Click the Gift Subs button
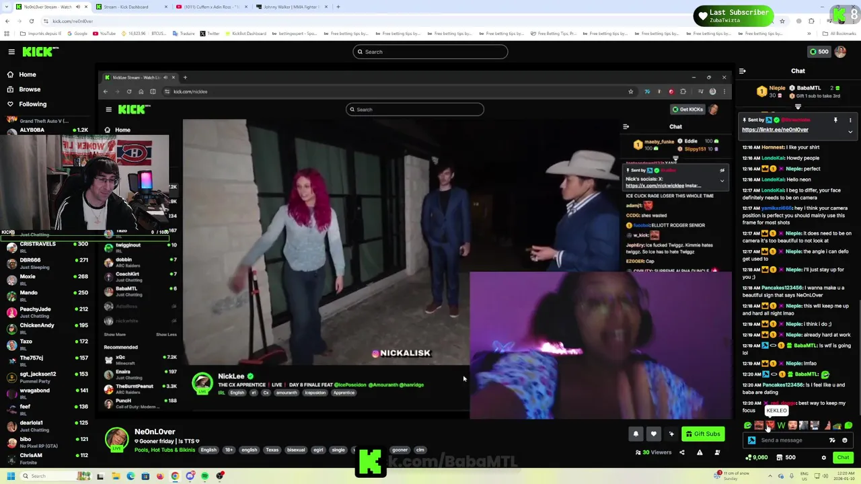 tap(704, 434)
